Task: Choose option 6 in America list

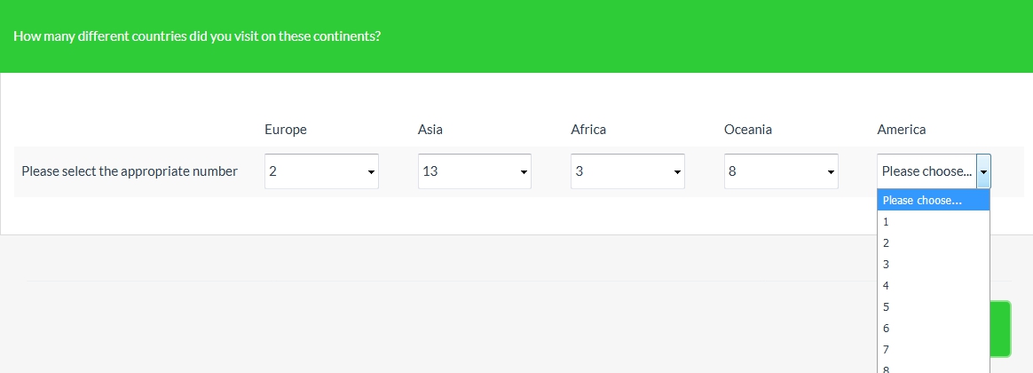Action: (x=933, y=329)
